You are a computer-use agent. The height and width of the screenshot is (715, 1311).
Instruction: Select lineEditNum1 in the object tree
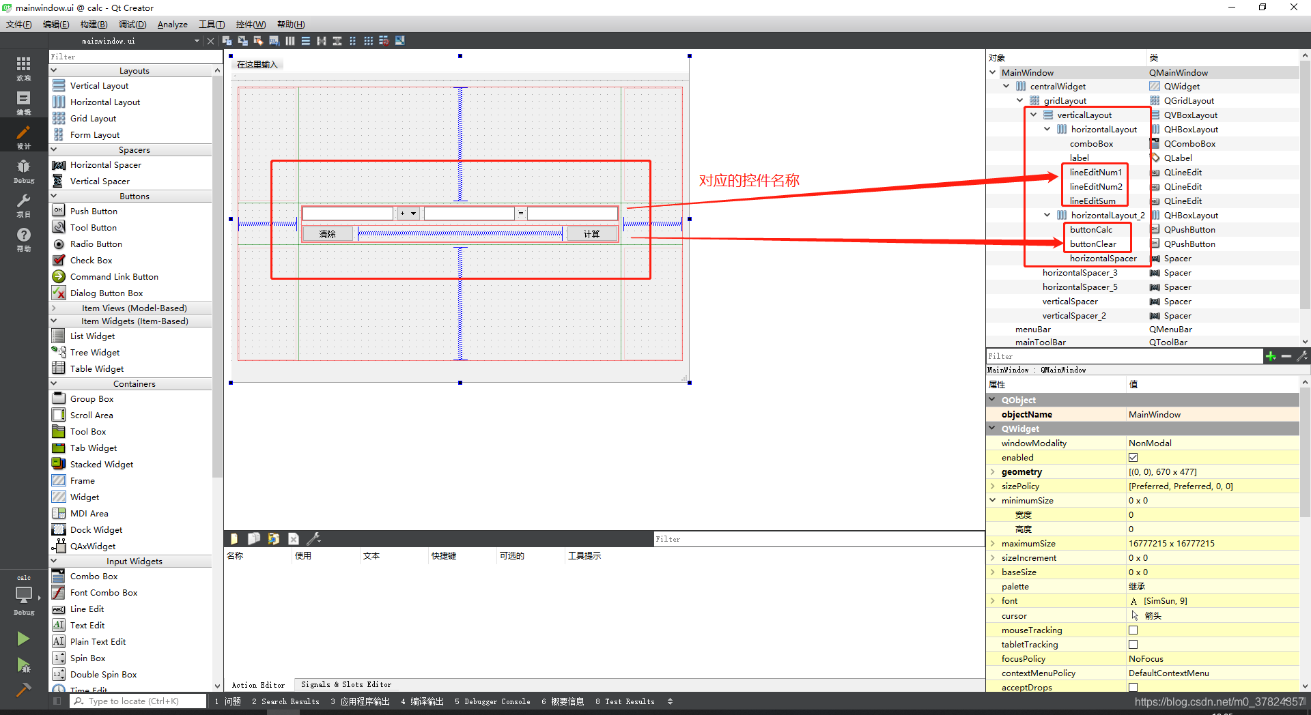pyautogui.click(x=1095, y=173)
